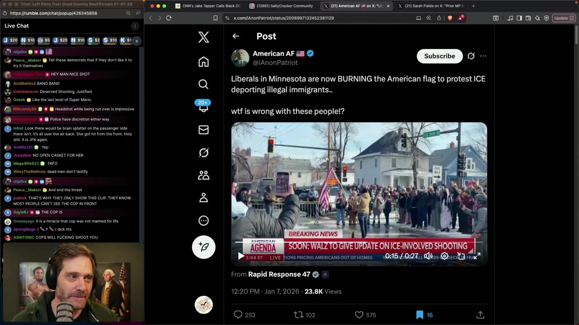
Task: Close the American AF tab
Action: pyautogui.click(x=388, y=6)
